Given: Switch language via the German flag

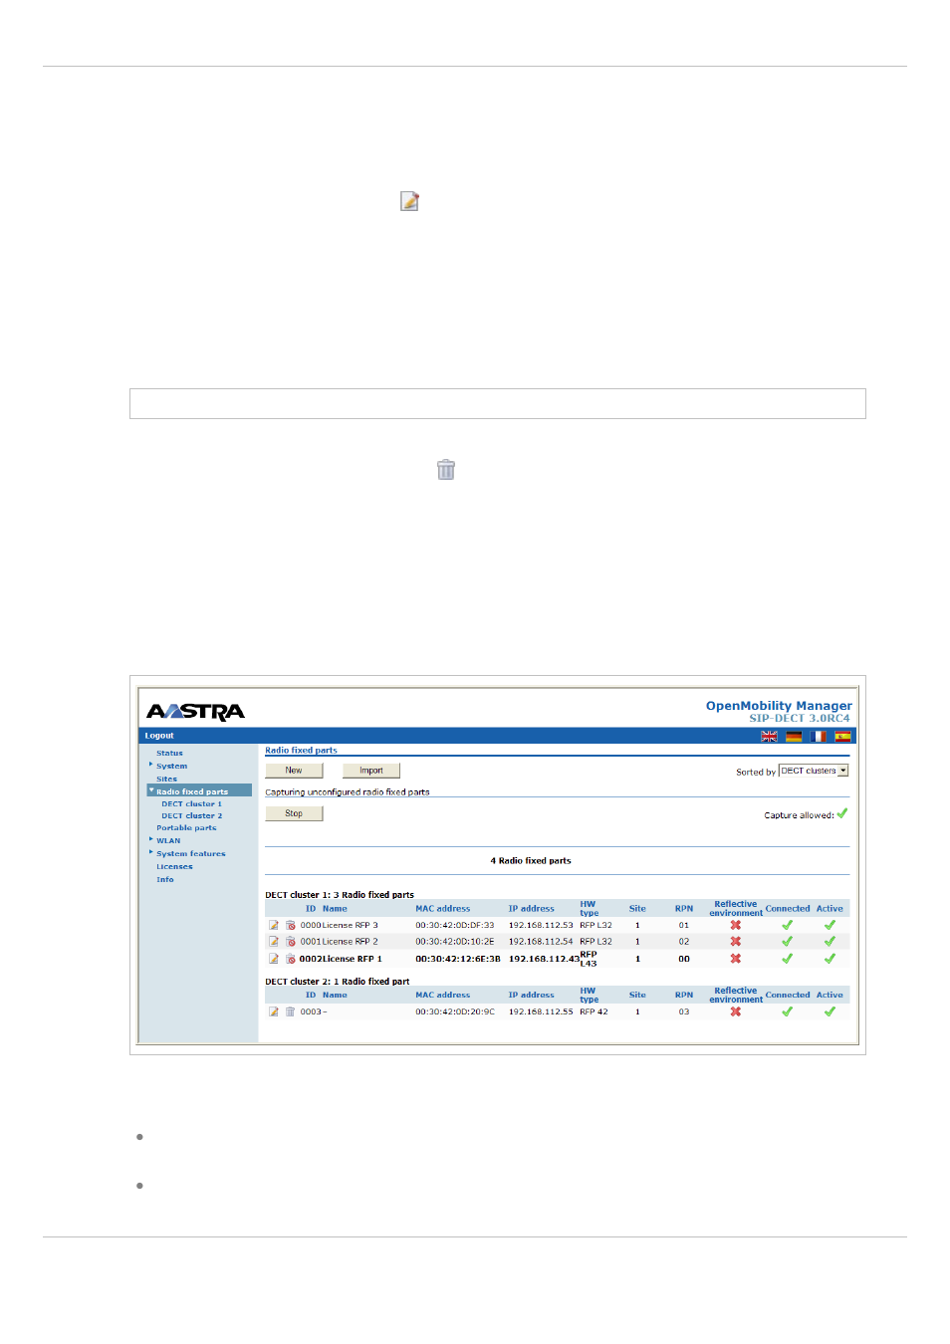Looking at the screenshot, I should click(794, 737).
